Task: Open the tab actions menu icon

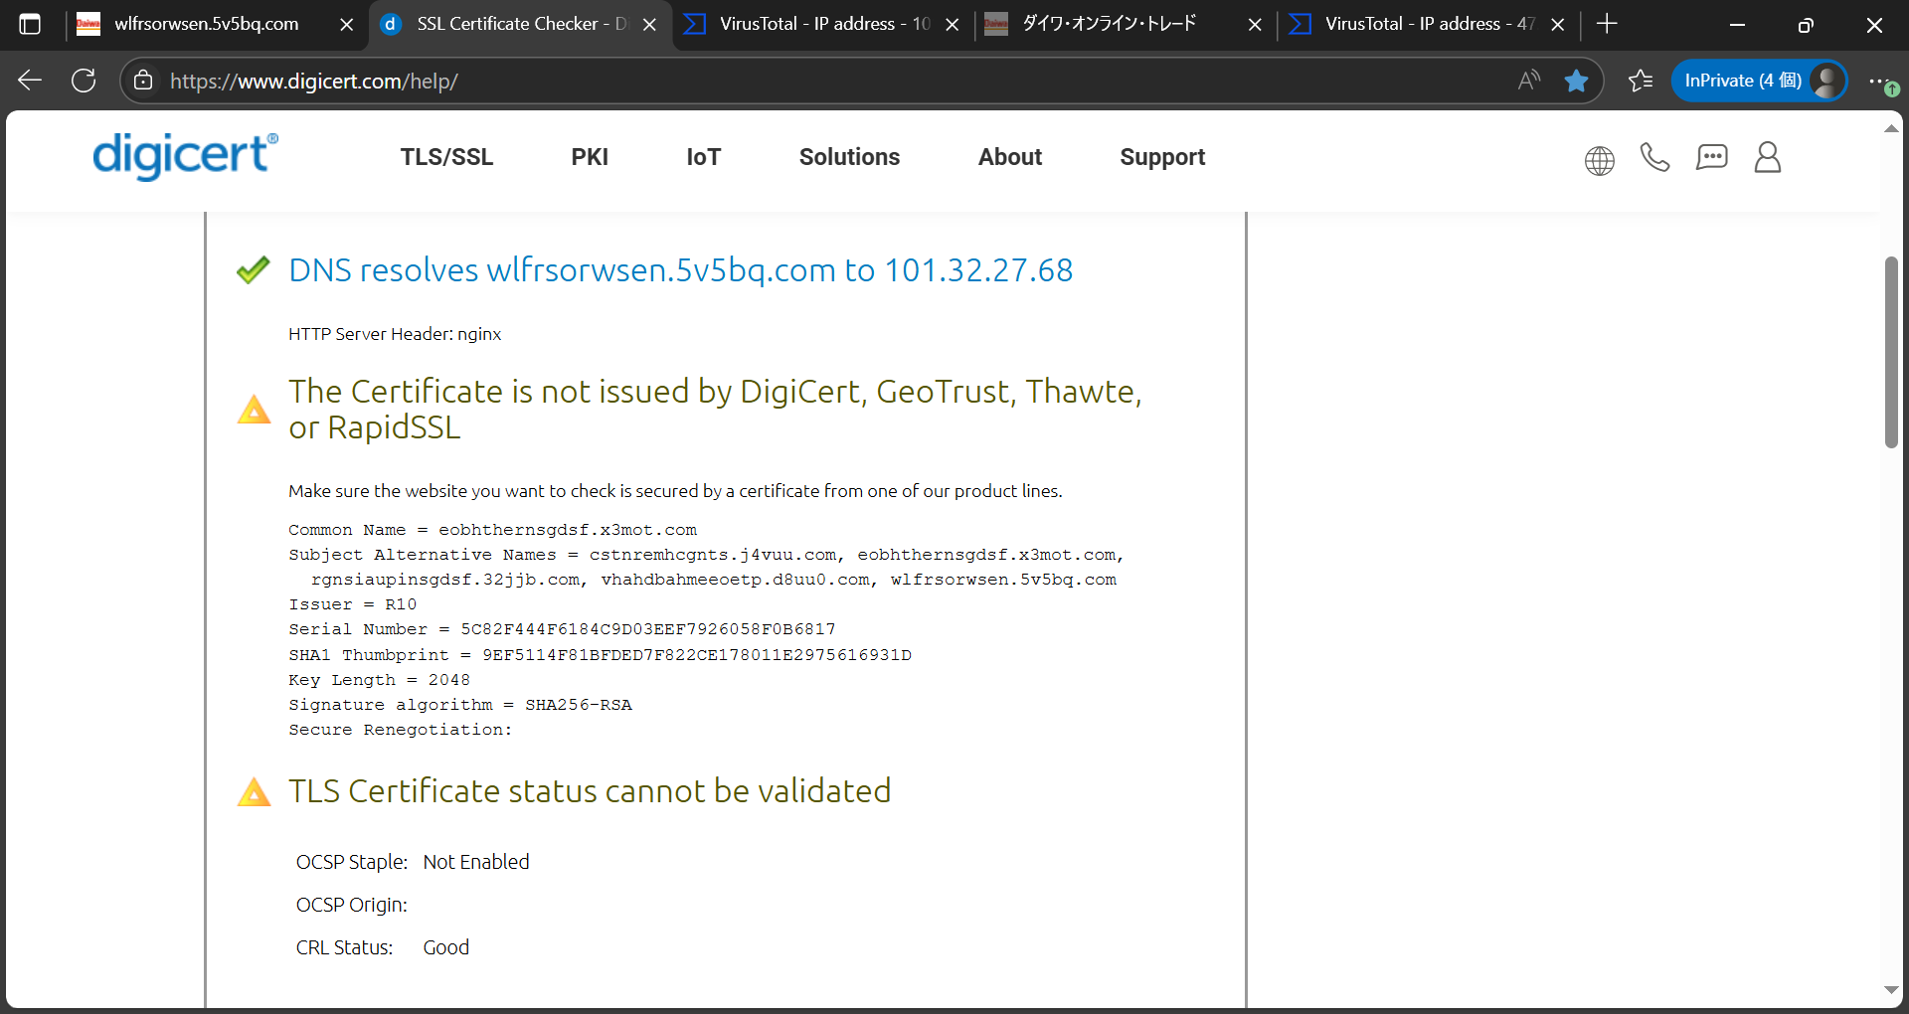Action: 30,24
